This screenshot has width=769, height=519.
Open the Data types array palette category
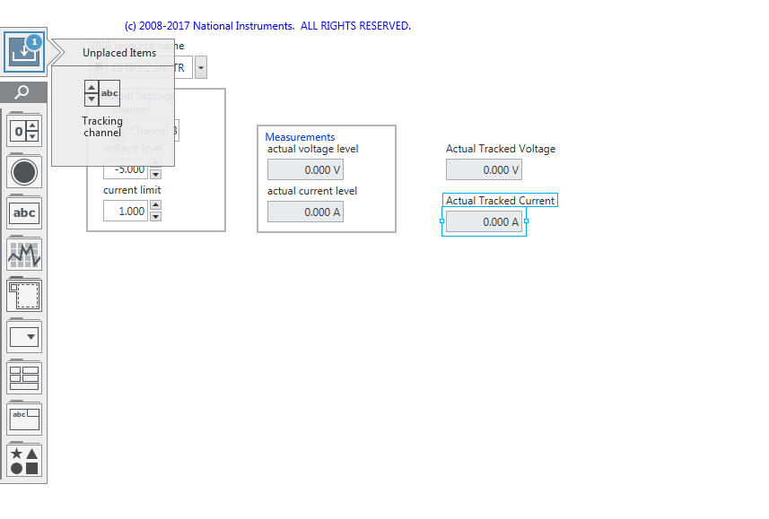coord(24,378)
